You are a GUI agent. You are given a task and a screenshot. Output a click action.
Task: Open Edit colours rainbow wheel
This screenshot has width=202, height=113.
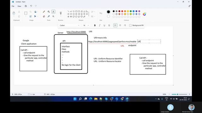[145, 14]
